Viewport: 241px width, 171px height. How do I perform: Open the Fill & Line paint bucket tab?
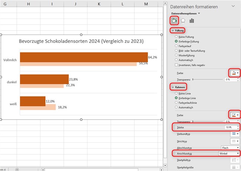(174, 21)
